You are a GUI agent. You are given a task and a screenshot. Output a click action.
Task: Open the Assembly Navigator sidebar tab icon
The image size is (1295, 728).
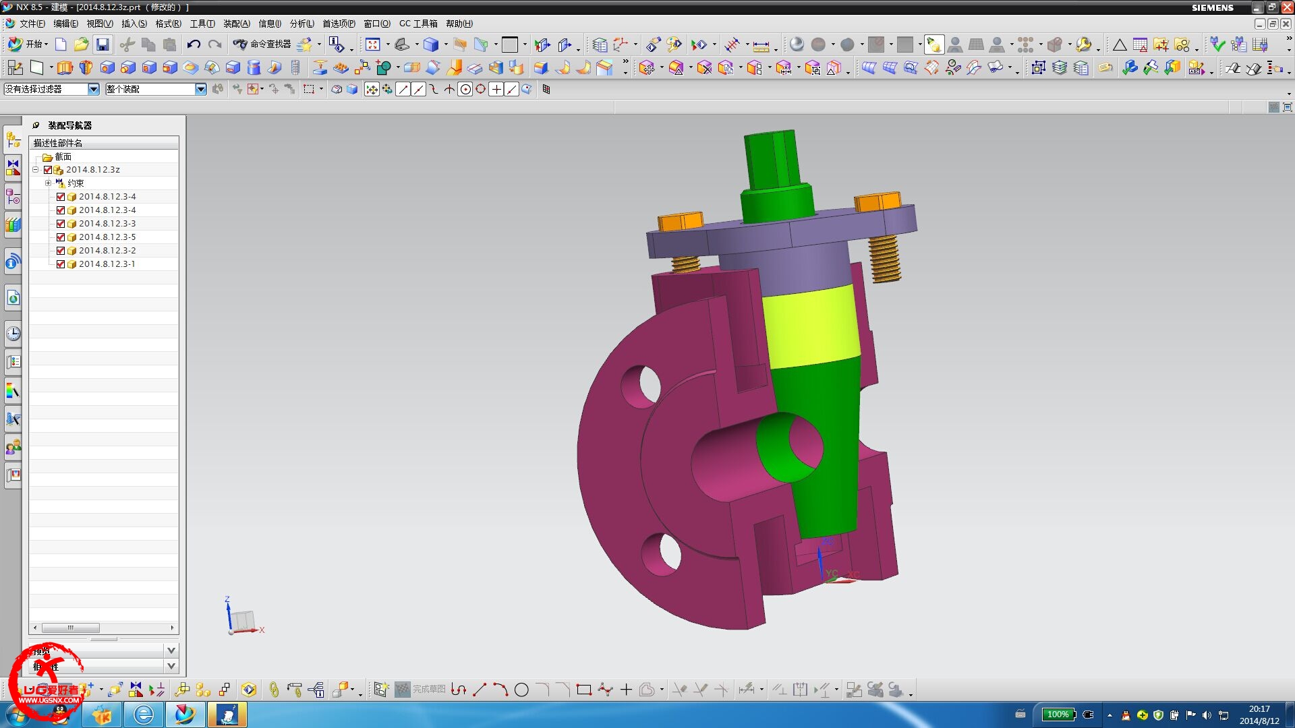(13, 140)
